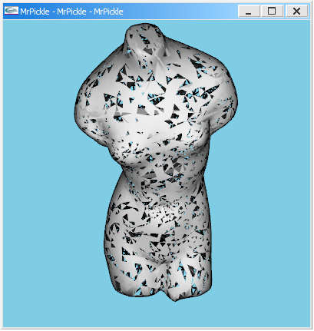Click the empty blue viewport beneath the model
The height and width of the screenshot is (331, 314).
(x=156, y=315)
